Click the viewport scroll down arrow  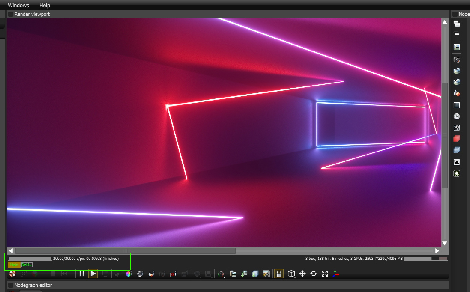coord(445,244)
